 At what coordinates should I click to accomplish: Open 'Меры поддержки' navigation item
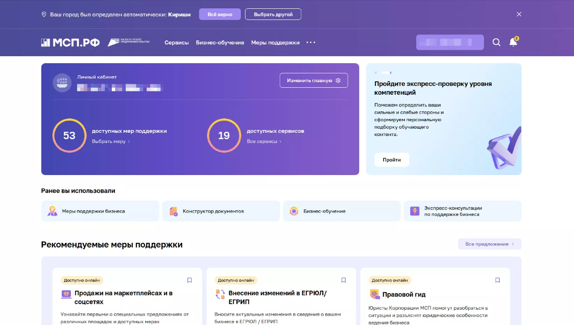click(275, 42)
